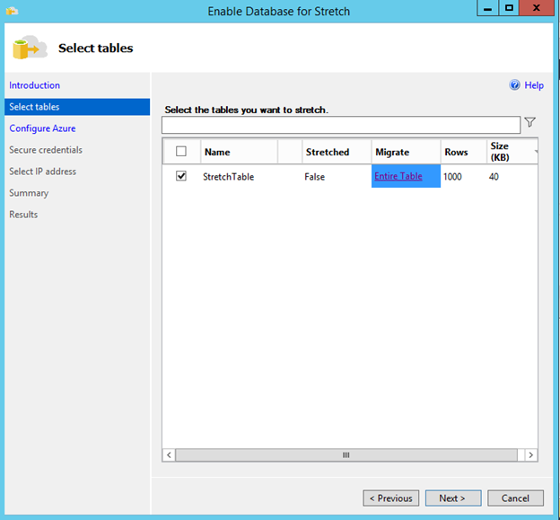This screenshot has height=520, width=560.
Task: Maximize the Enable Database for Stretch window
Action: (509, 8)
